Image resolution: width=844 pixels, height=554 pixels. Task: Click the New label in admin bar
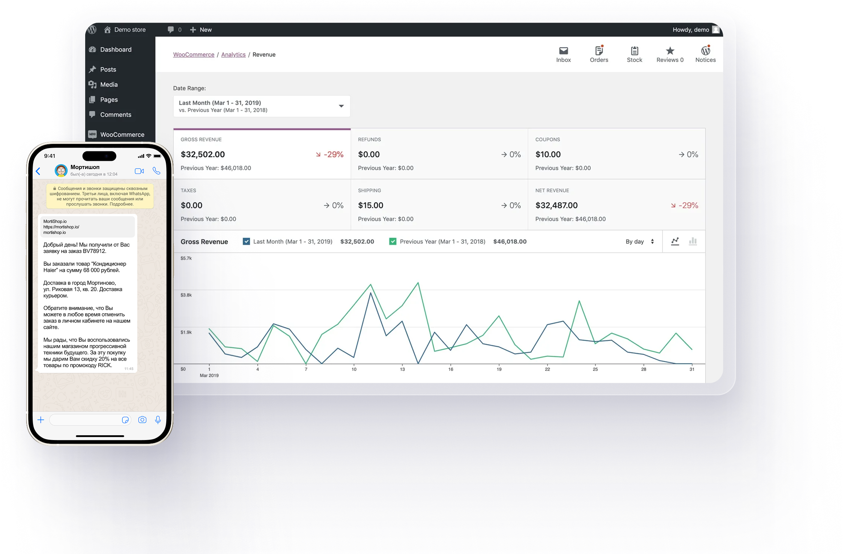tap(206, 30)
